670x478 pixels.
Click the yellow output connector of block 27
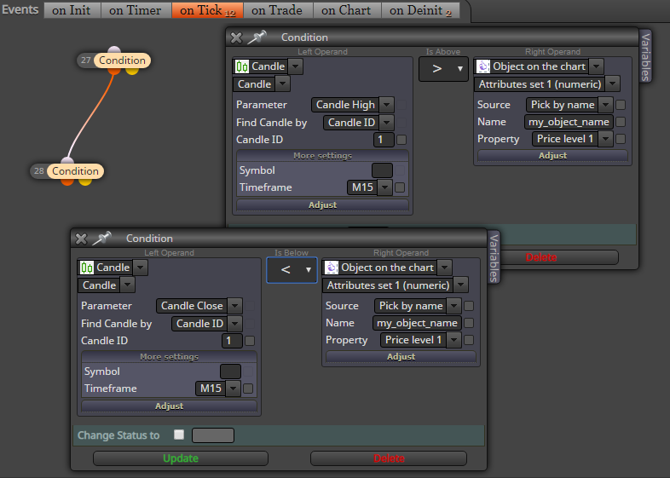pos(132,71)
